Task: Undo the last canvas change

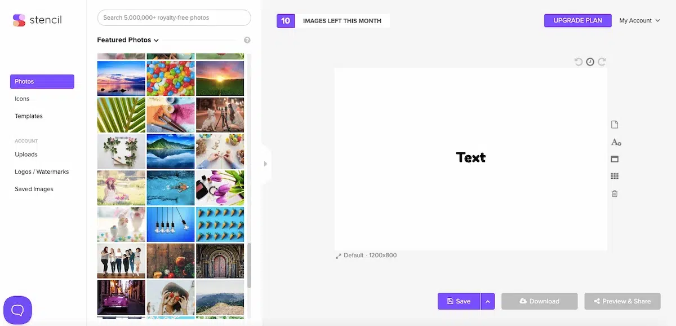Action: [579, 61]
